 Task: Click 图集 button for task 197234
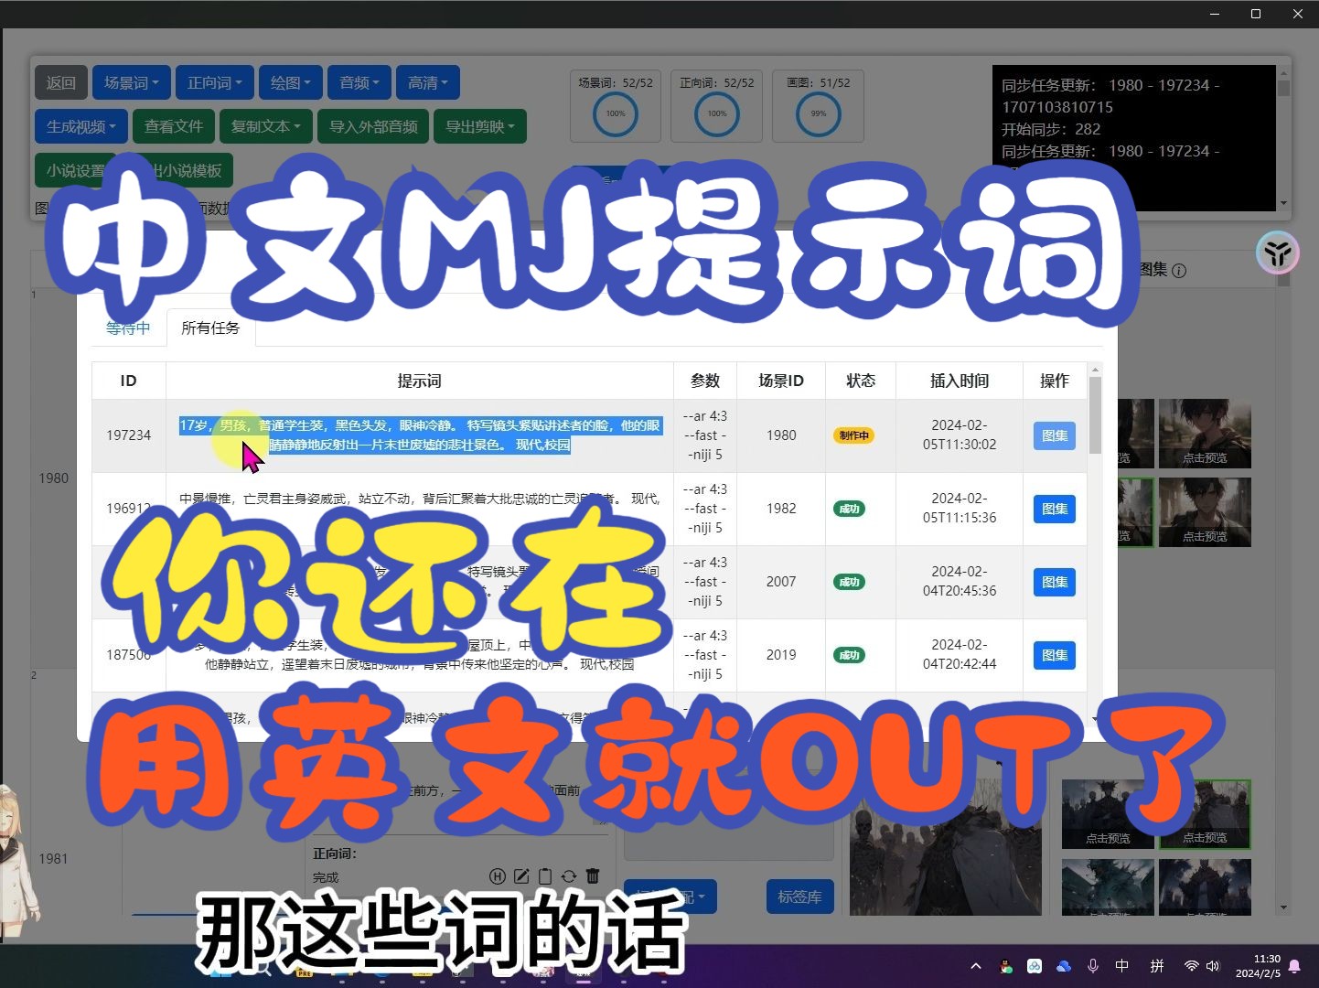tap(1055, 435)
